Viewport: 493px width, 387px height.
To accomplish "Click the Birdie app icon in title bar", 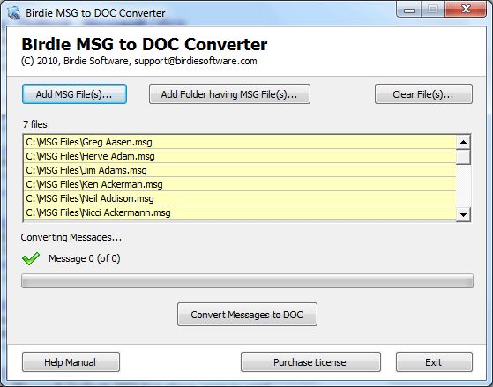I will point(14,13).
